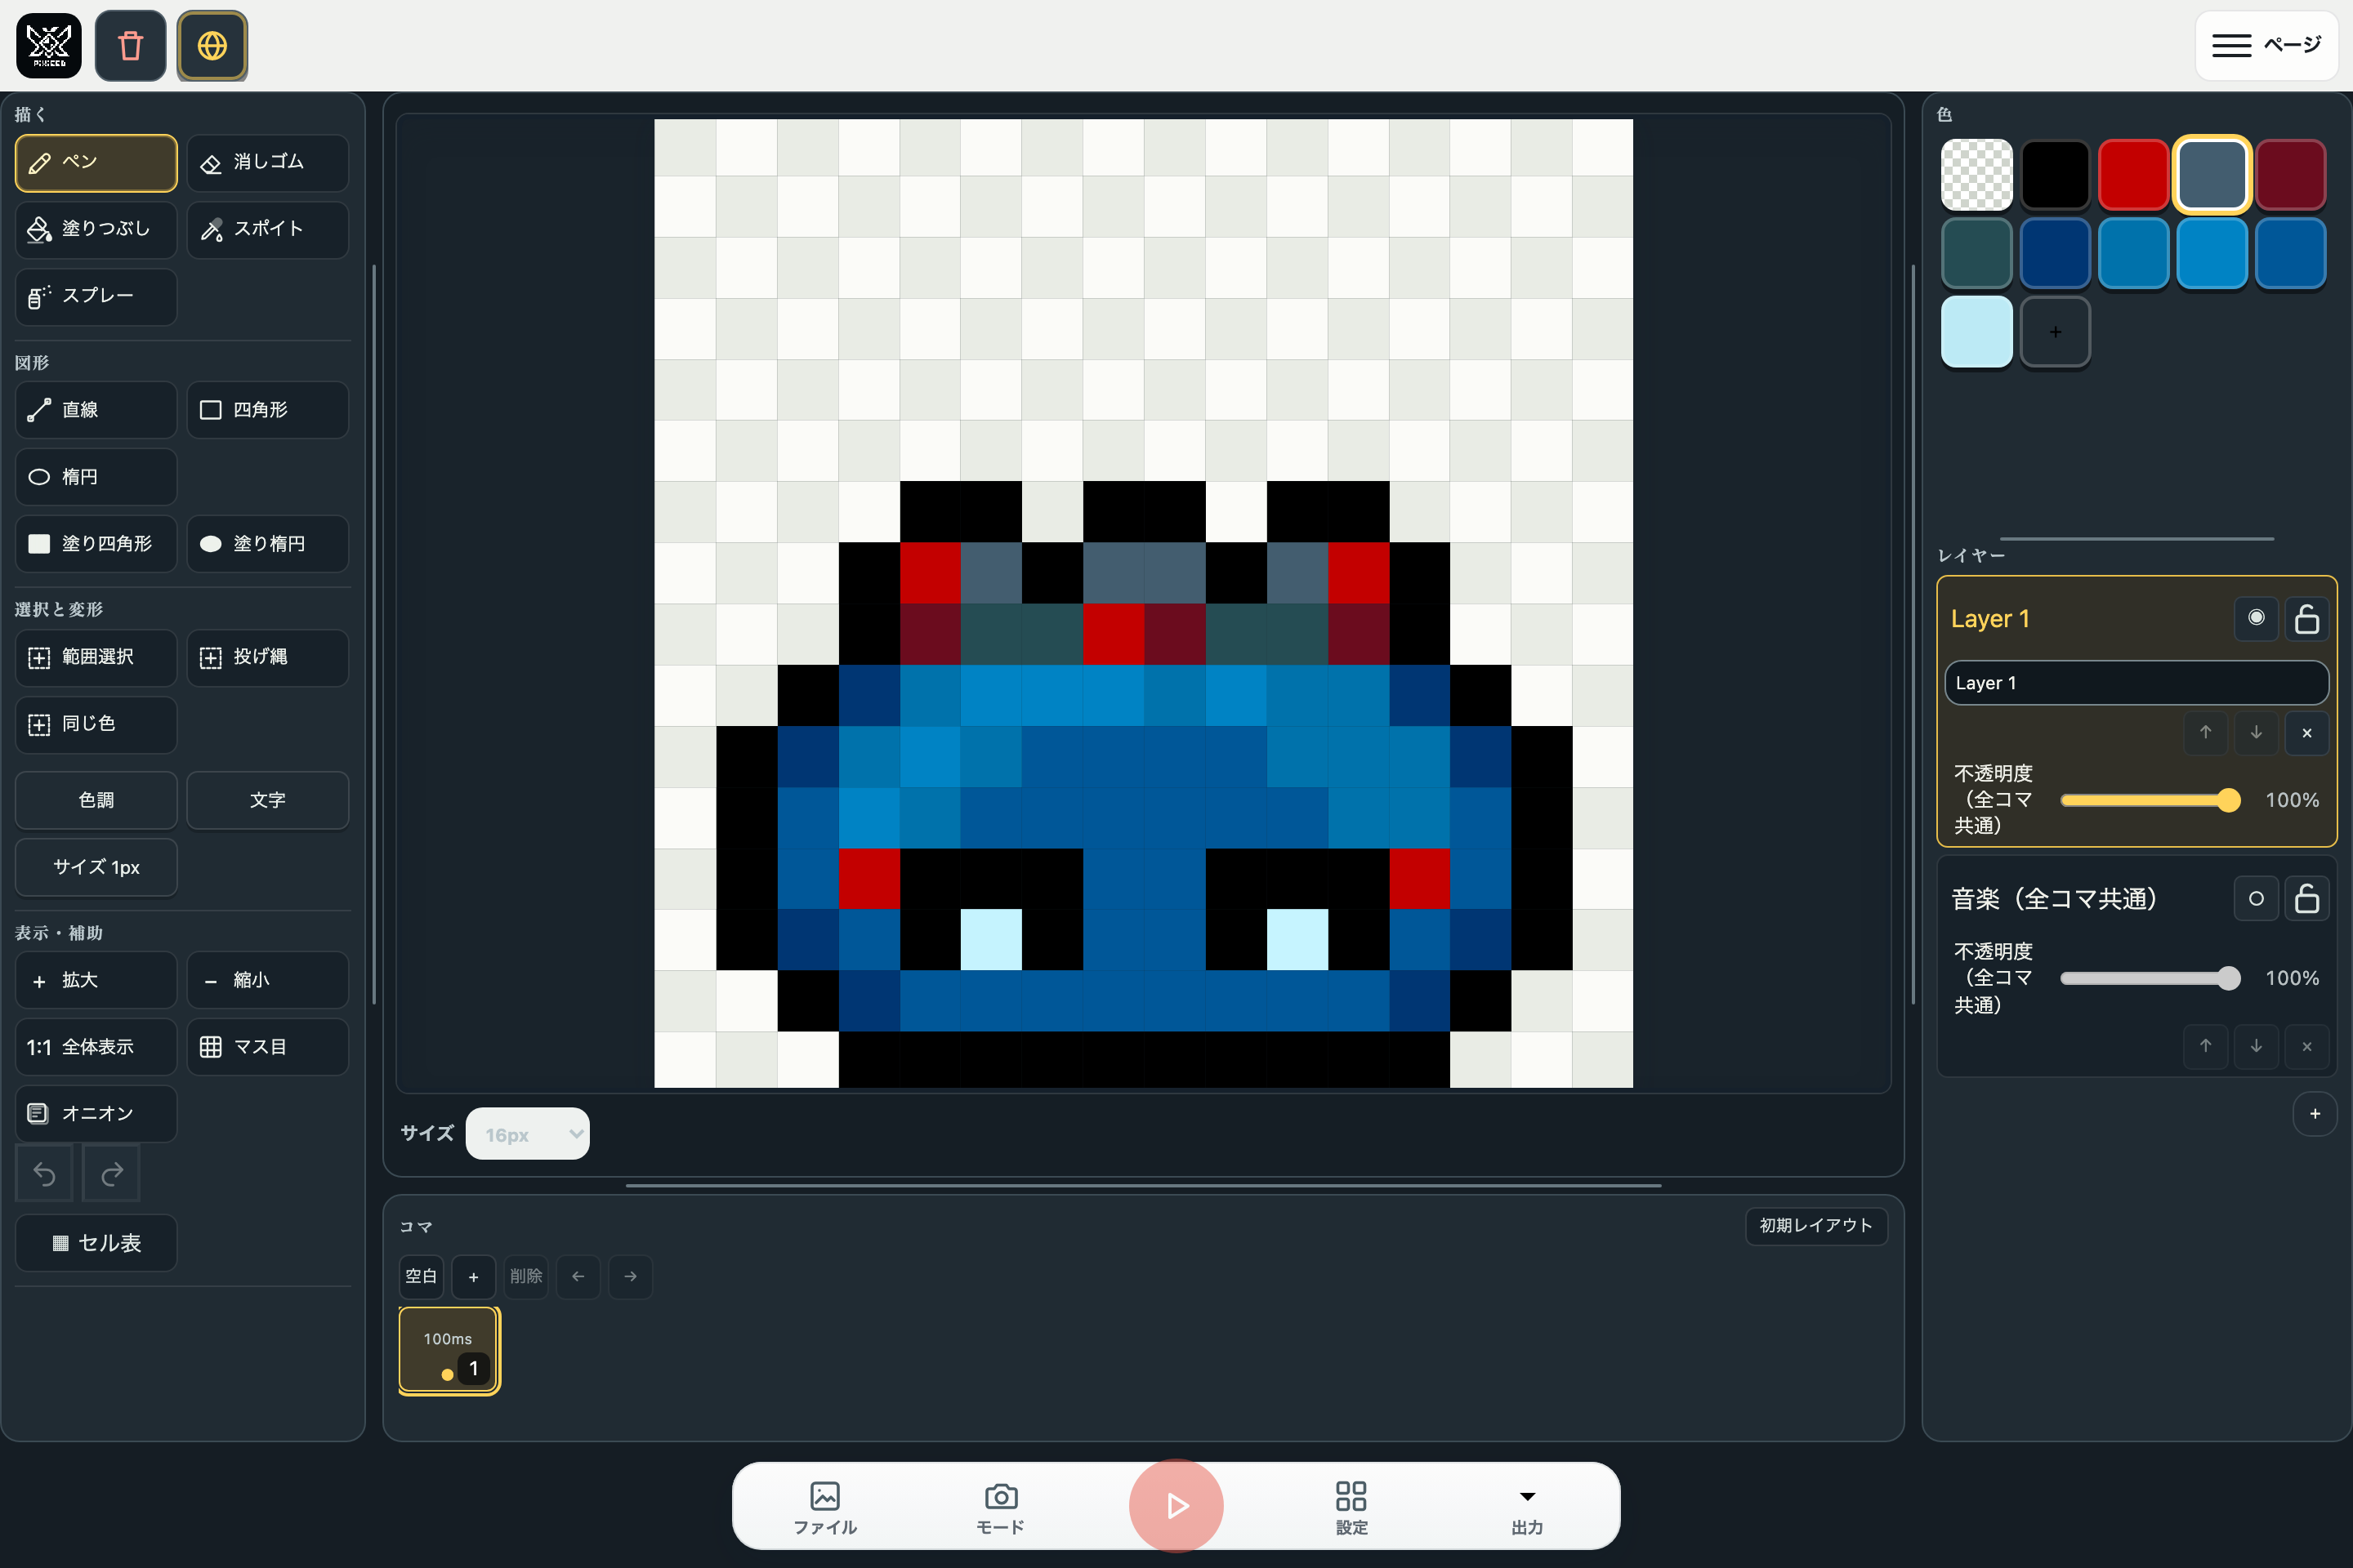The width and height of the screenshot is (2353, 1568).
Task: Choose the 直線 line tool
Action: (96, 410)
